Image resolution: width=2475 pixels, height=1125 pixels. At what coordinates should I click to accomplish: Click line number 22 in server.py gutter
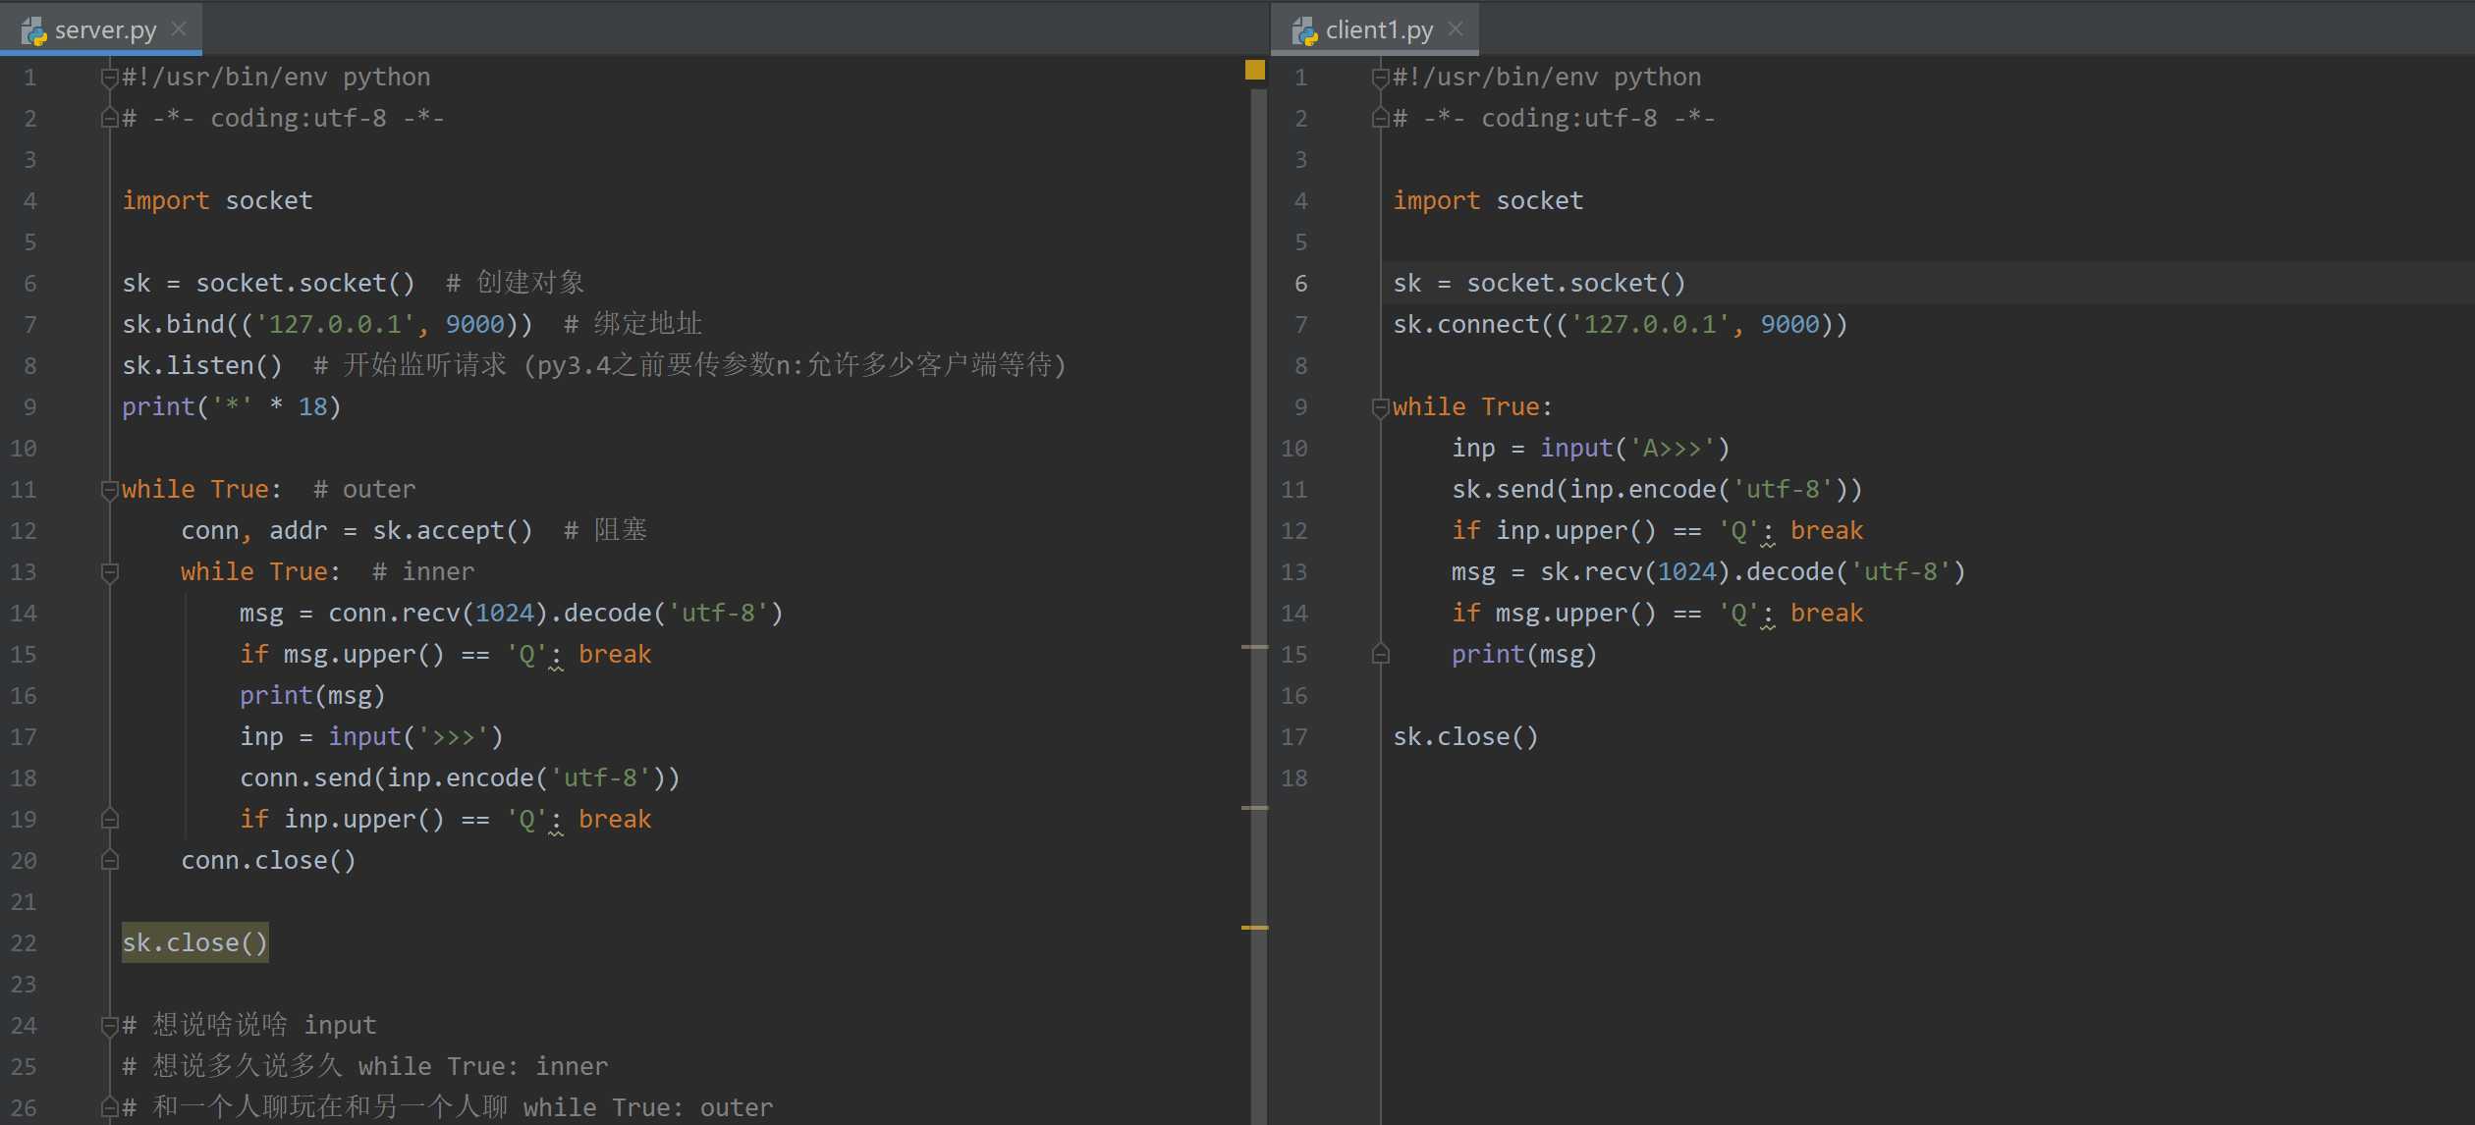pyautogui.click(x=24, y=943)
